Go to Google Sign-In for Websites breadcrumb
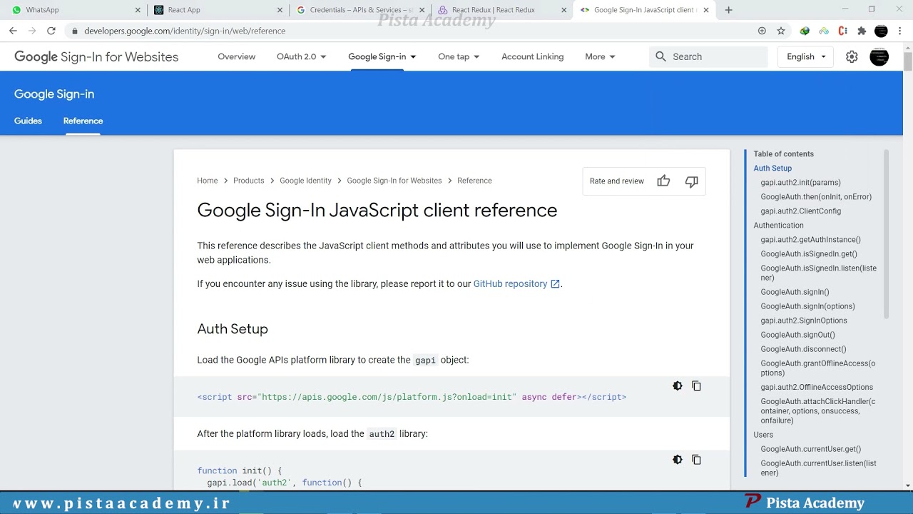 coord(394,181)
